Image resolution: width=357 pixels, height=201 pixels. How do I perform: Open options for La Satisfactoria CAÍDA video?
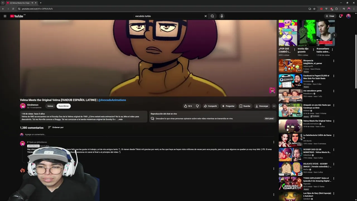pos(334,135)
